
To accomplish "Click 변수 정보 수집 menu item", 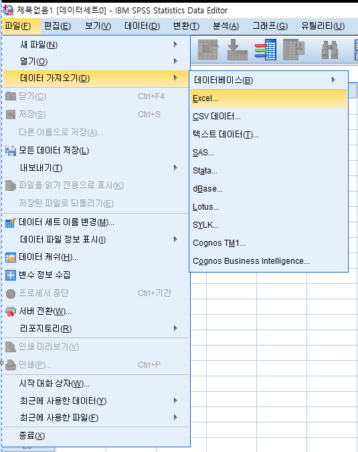I will click(96, 275).
